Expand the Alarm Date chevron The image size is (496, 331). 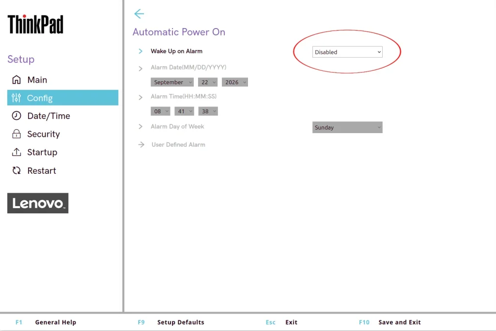[140, 68]
